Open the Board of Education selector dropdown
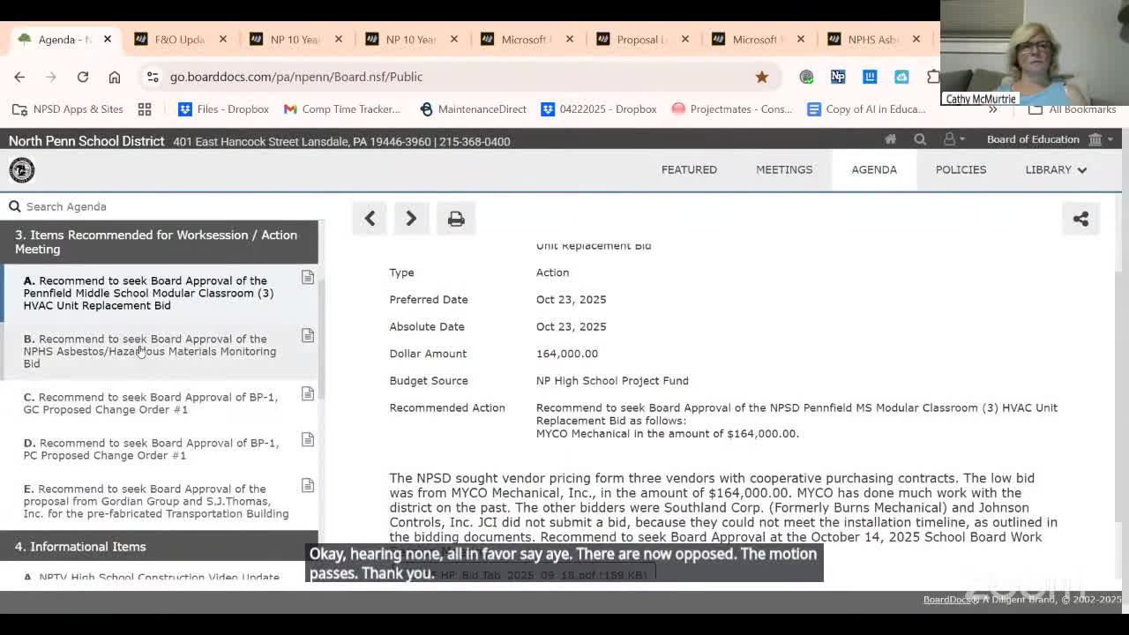 click(1050, 139)
